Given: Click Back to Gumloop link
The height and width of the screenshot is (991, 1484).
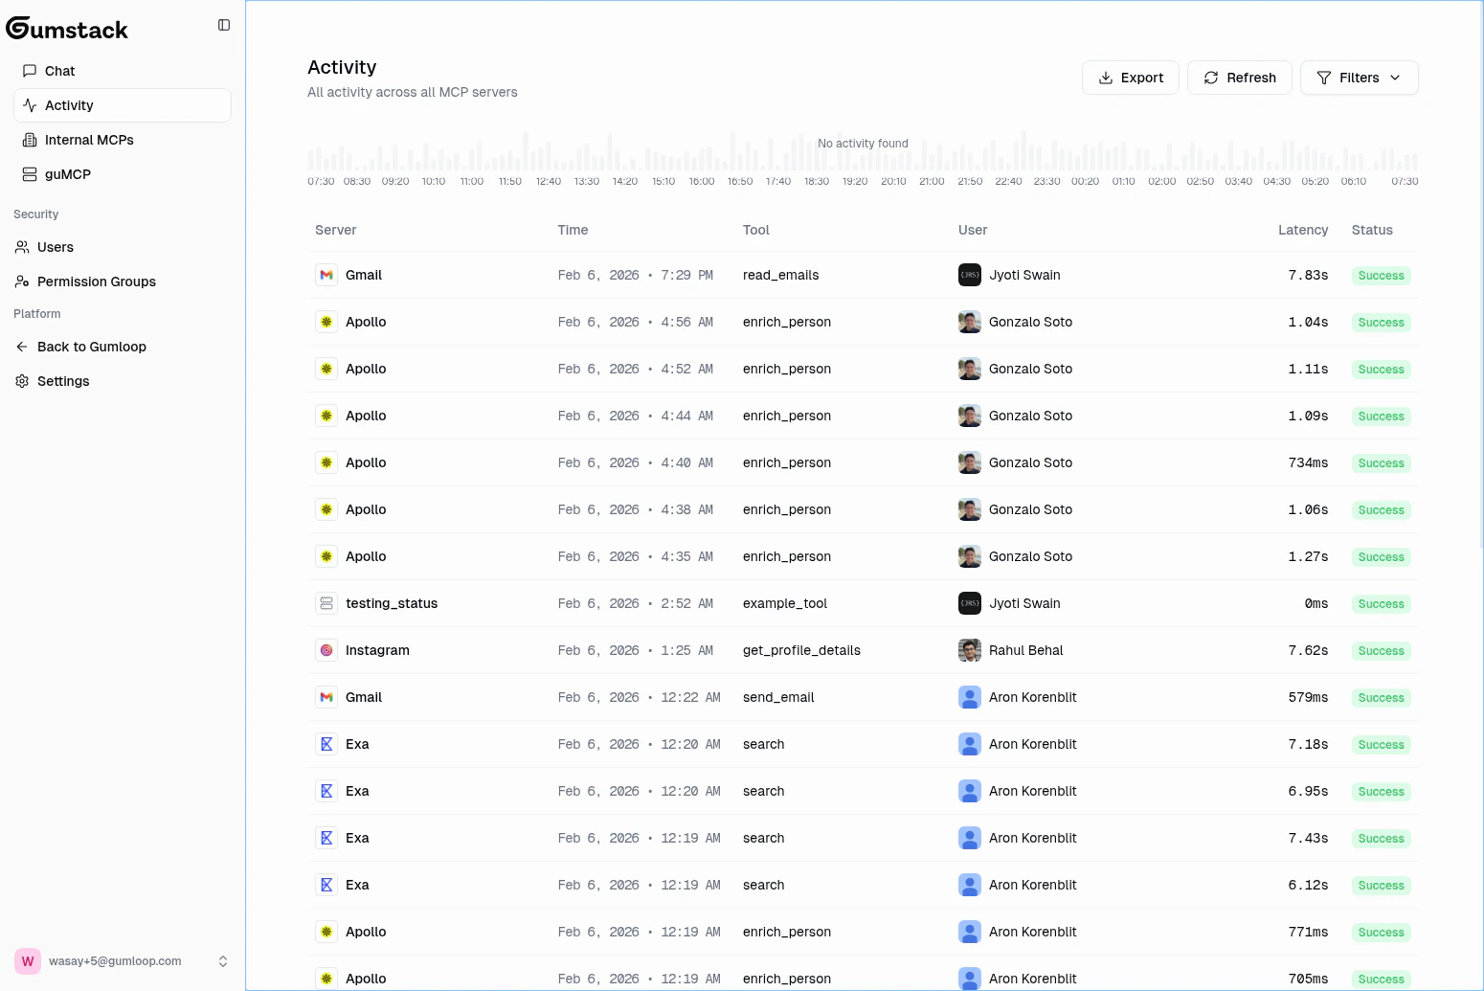Looking at the screenshot, I should [x=91, y=347].
